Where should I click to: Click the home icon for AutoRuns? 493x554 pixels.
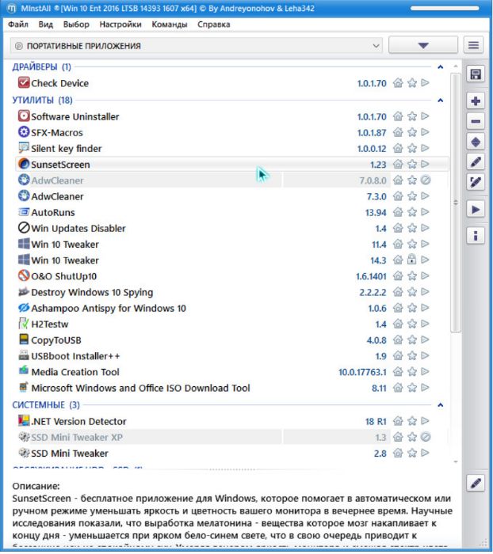[x=398, y=212]
